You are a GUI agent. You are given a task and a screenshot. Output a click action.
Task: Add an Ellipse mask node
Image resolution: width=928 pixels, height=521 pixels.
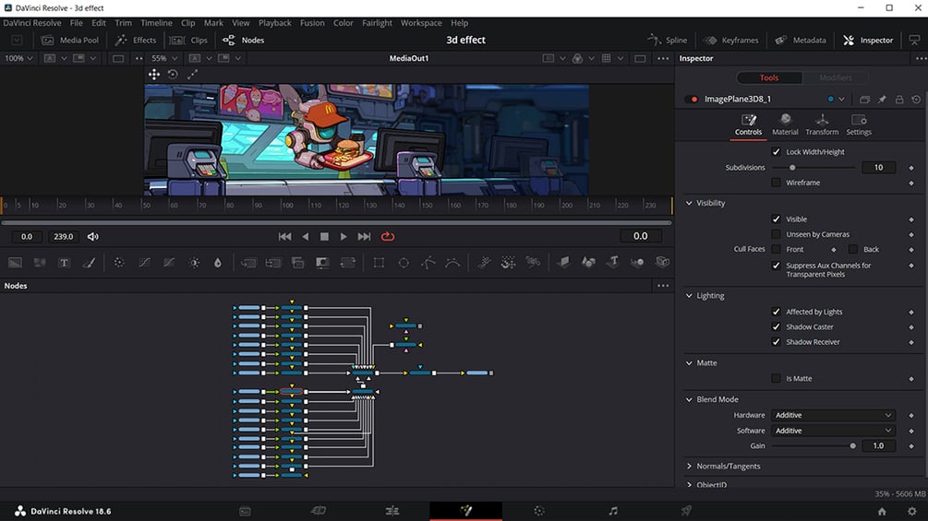click(404, 262)
